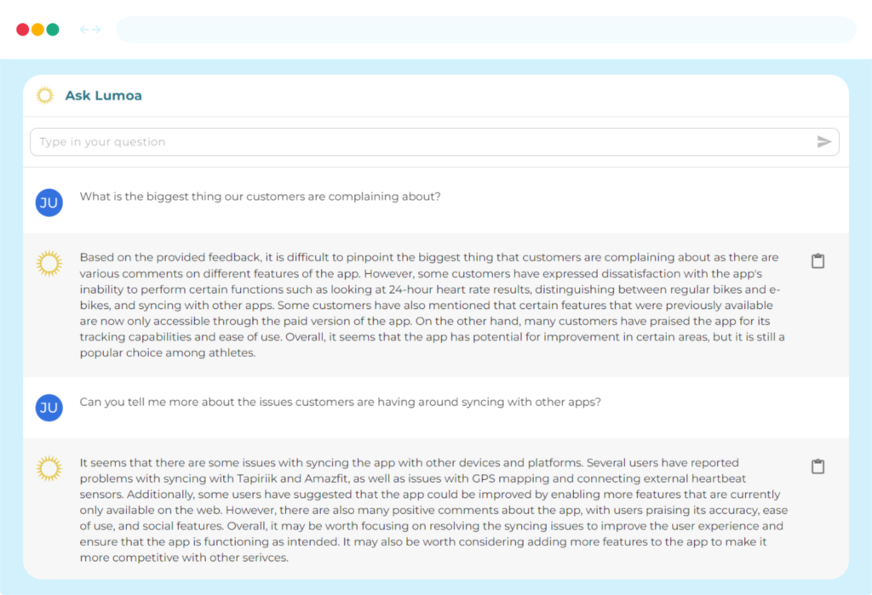
Task: Select the JU avatar on the first question
Action: coord(49,203)
